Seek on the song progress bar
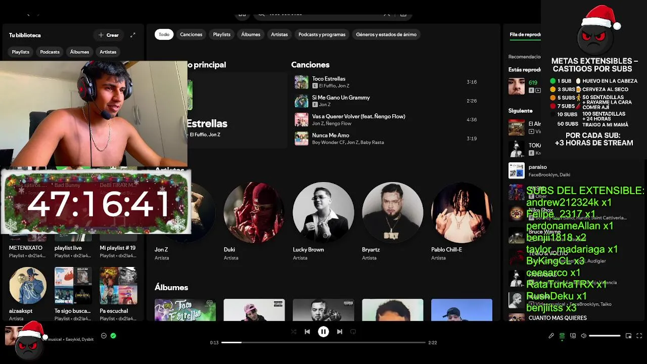 tap(323, 342)
